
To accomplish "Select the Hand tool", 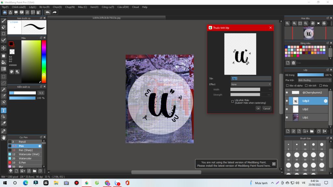I will pyautogui.click(x=4, y=138).
